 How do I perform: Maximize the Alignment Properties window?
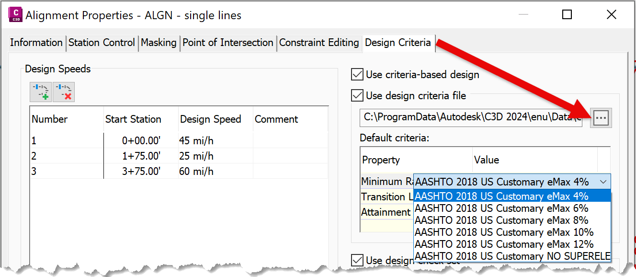[567, 15]
